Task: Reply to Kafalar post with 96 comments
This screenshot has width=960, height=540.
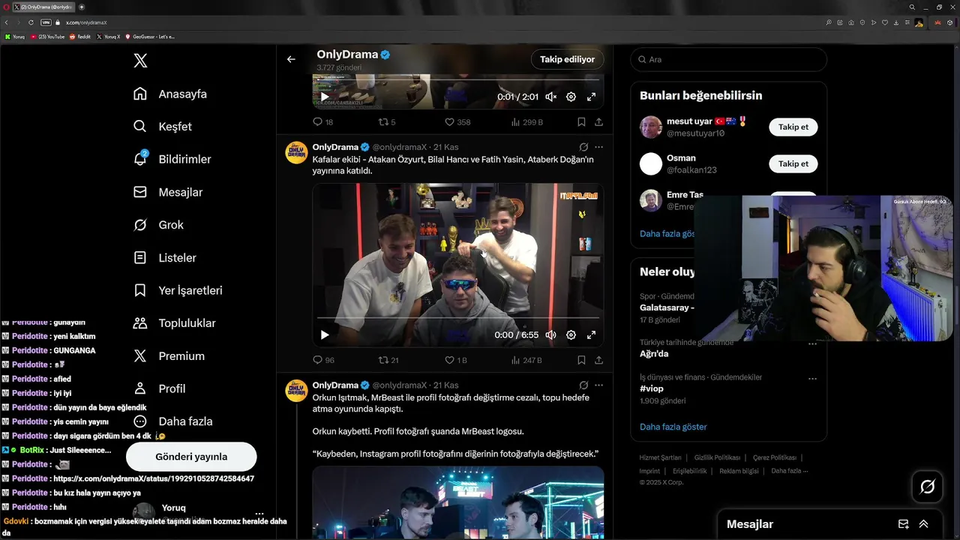Action: (x=323, y=360)
